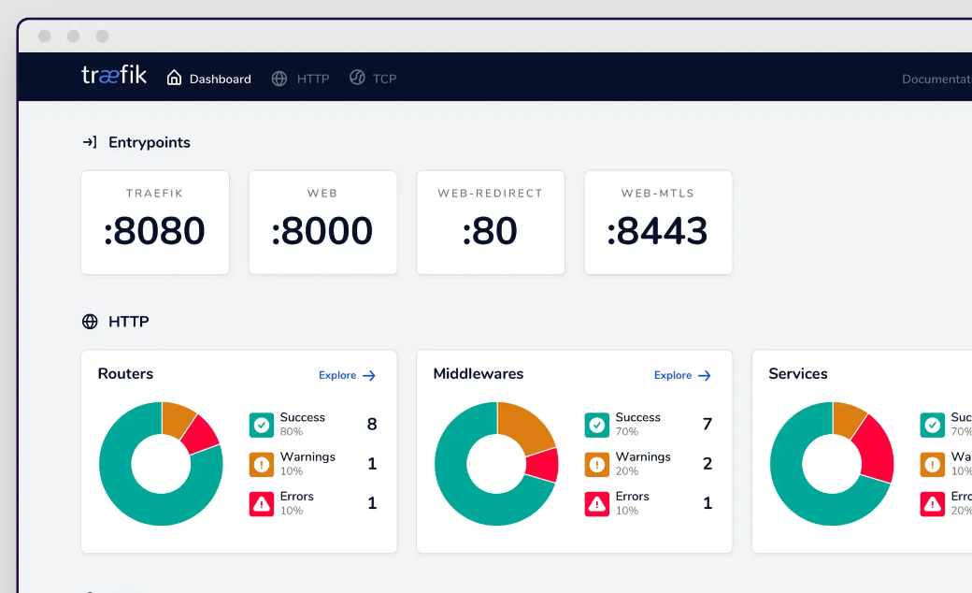Click Middlewares Success checkmark icon
Image resolution: width=972 pixels, height=593 pixels.
(597, 425)
